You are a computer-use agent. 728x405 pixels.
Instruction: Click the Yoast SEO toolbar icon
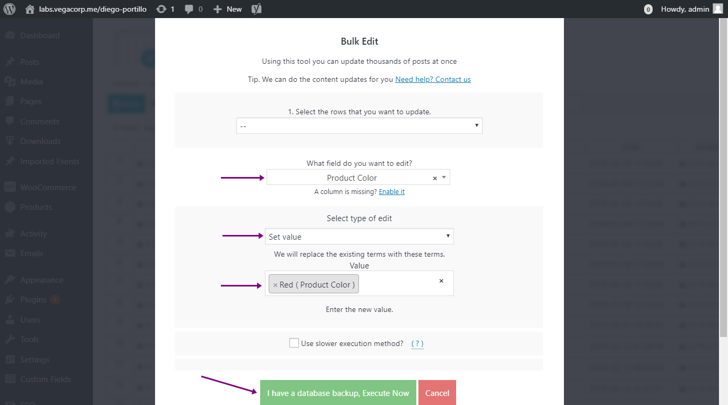(x=256, y=9)
